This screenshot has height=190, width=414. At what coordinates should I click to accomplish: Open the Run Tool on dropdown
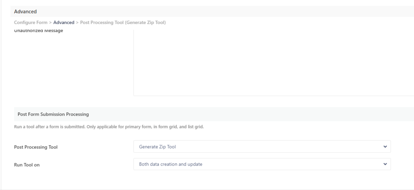point(262,164)
